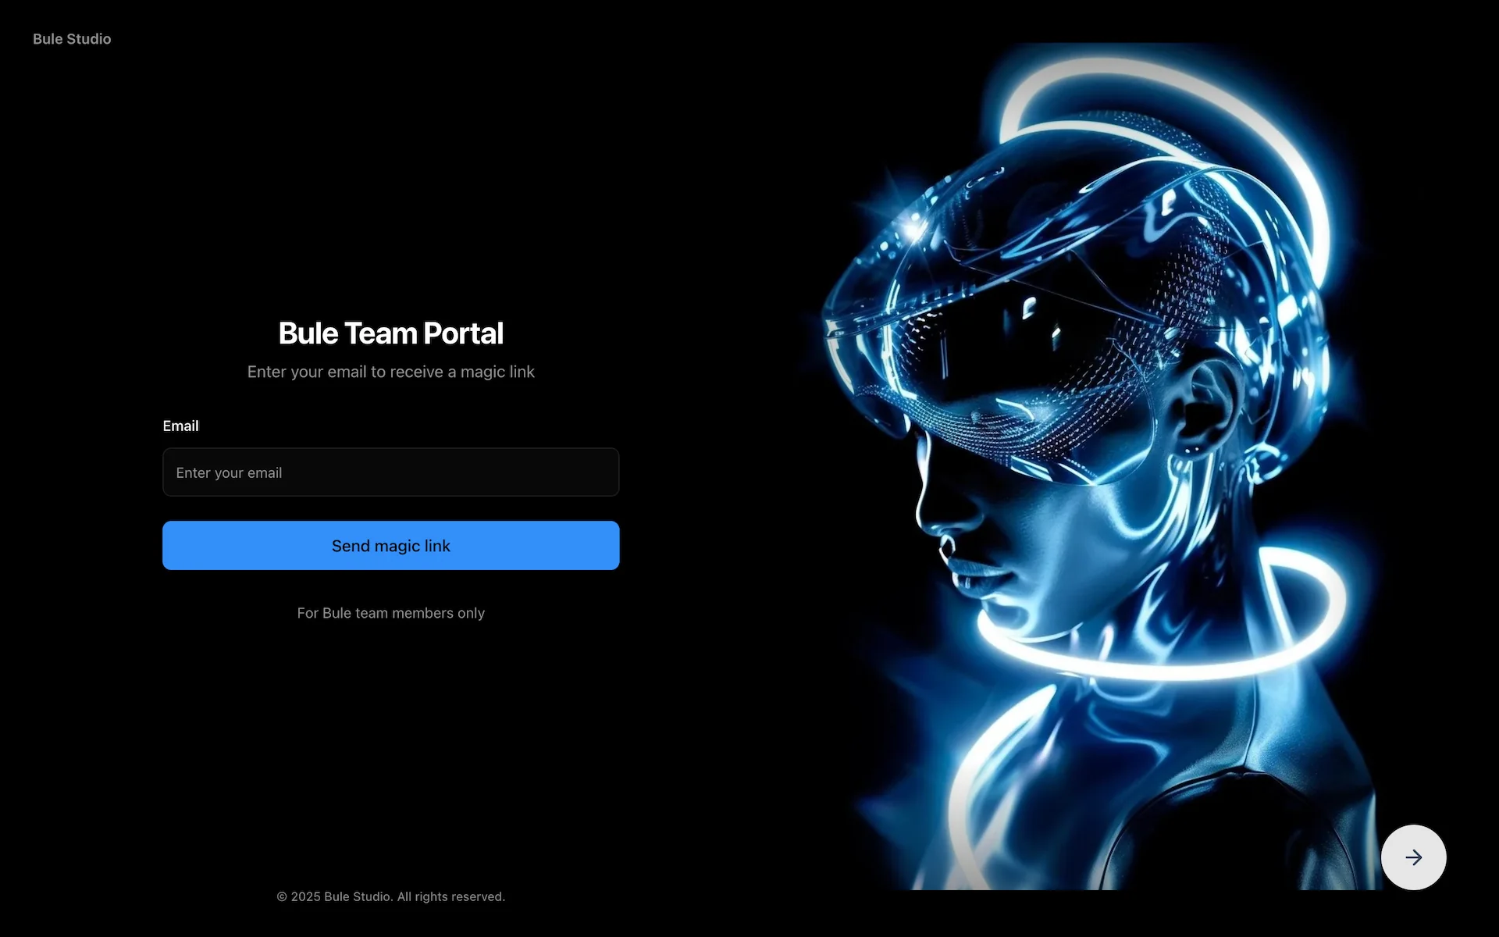Click the Send magic link button
The width and height of the screenshot is (1499, 937).
390,546
